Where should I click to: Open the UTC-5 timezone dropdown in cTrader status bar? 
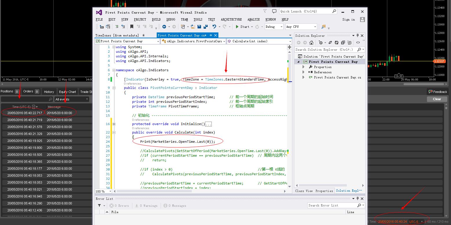[416, 222]
